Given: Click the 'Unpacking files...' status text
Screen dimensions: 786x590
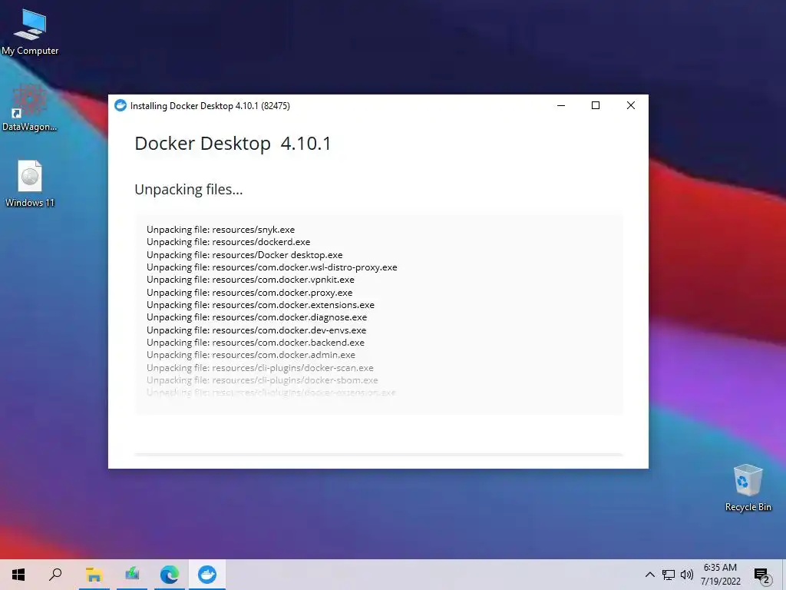Looking at the screenshot, I should 189,190.
